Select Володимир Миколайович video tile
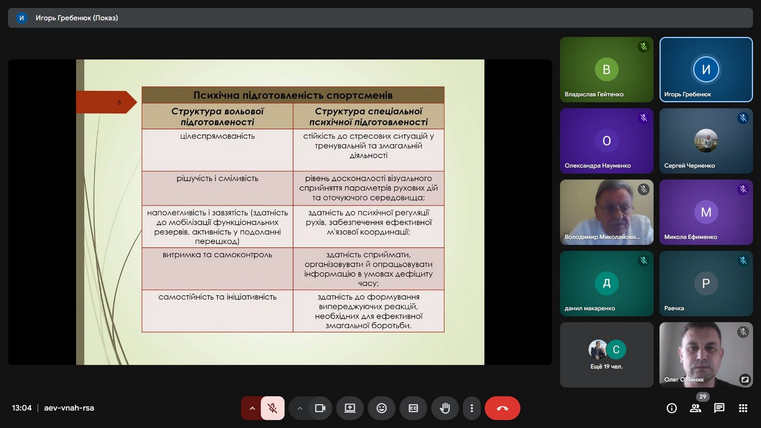Image resolution: width=761 pixels, height=428 pixels. (x=606, y=212)
